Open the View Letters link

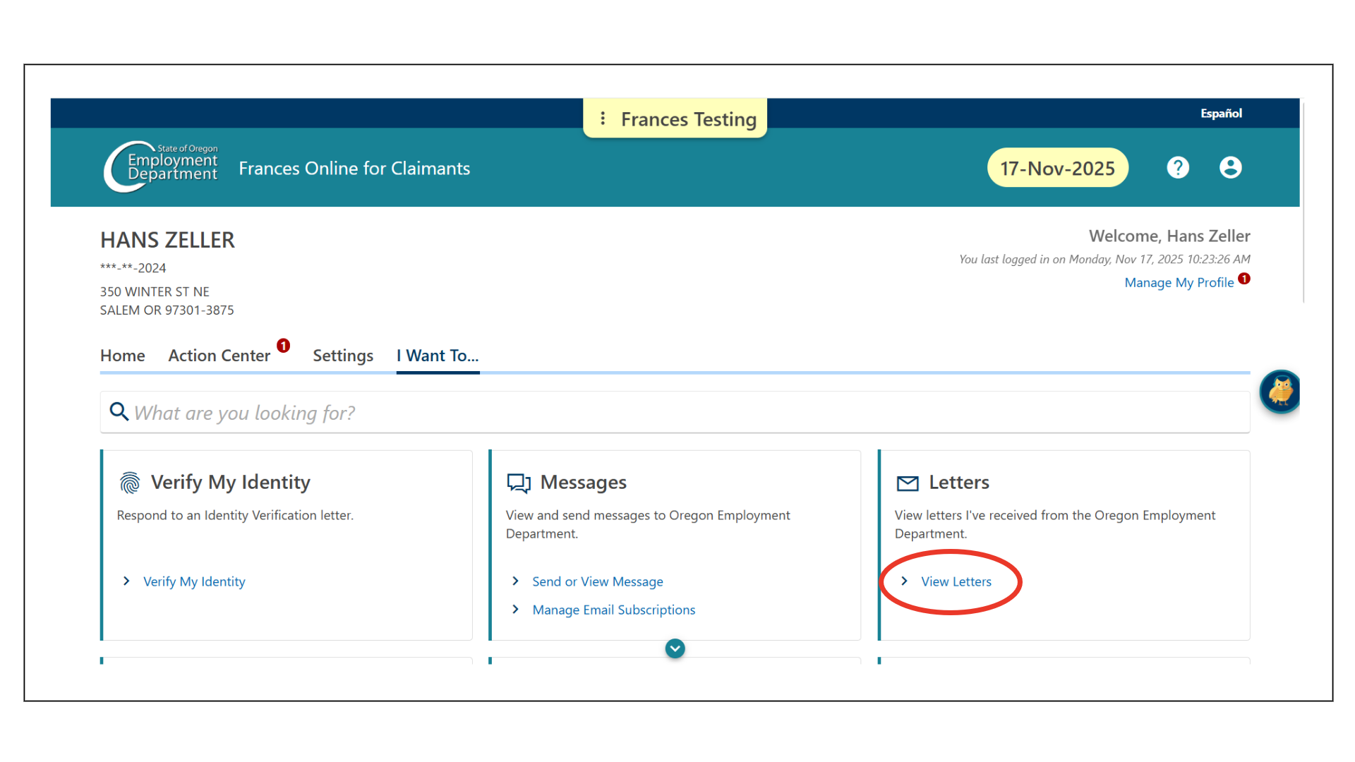click(956, 581)
